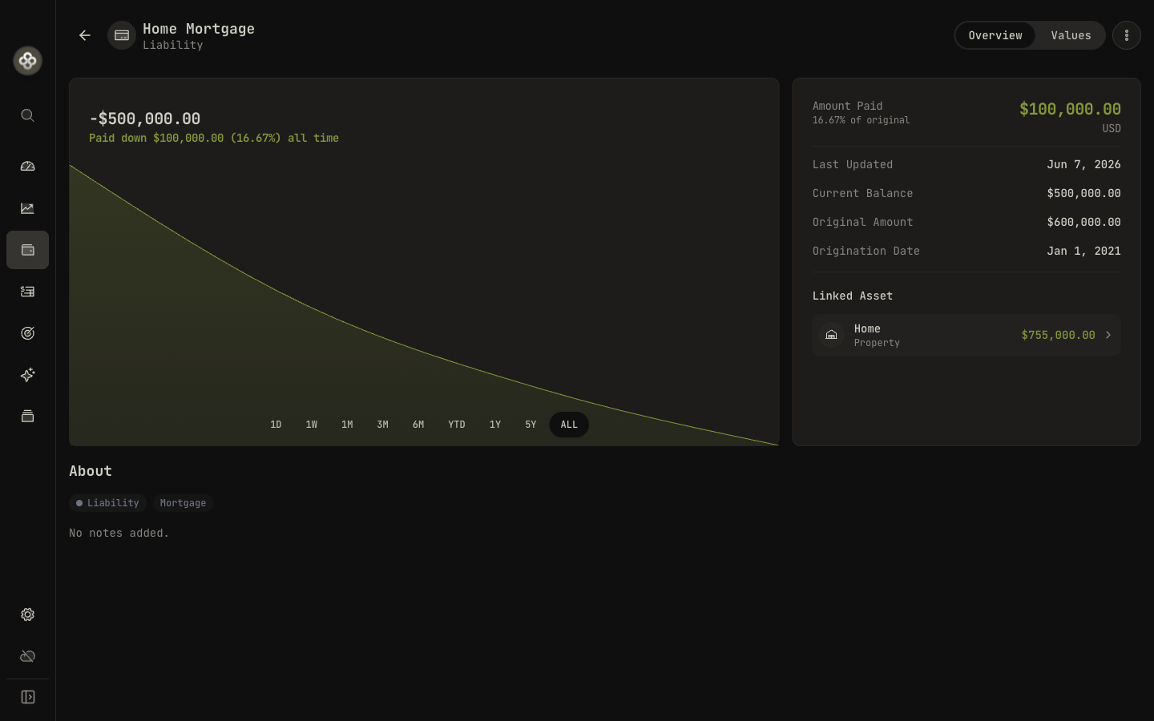Expand the Home linked asset chevron
The height and width of the screenshot is (721, 1154).
tap(1108, 335)
